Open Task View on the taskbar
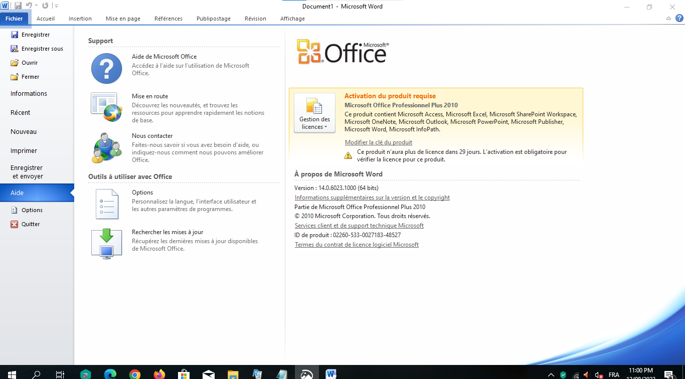The image size is (685, 379). pyautogui.click(x=60, y=374)
